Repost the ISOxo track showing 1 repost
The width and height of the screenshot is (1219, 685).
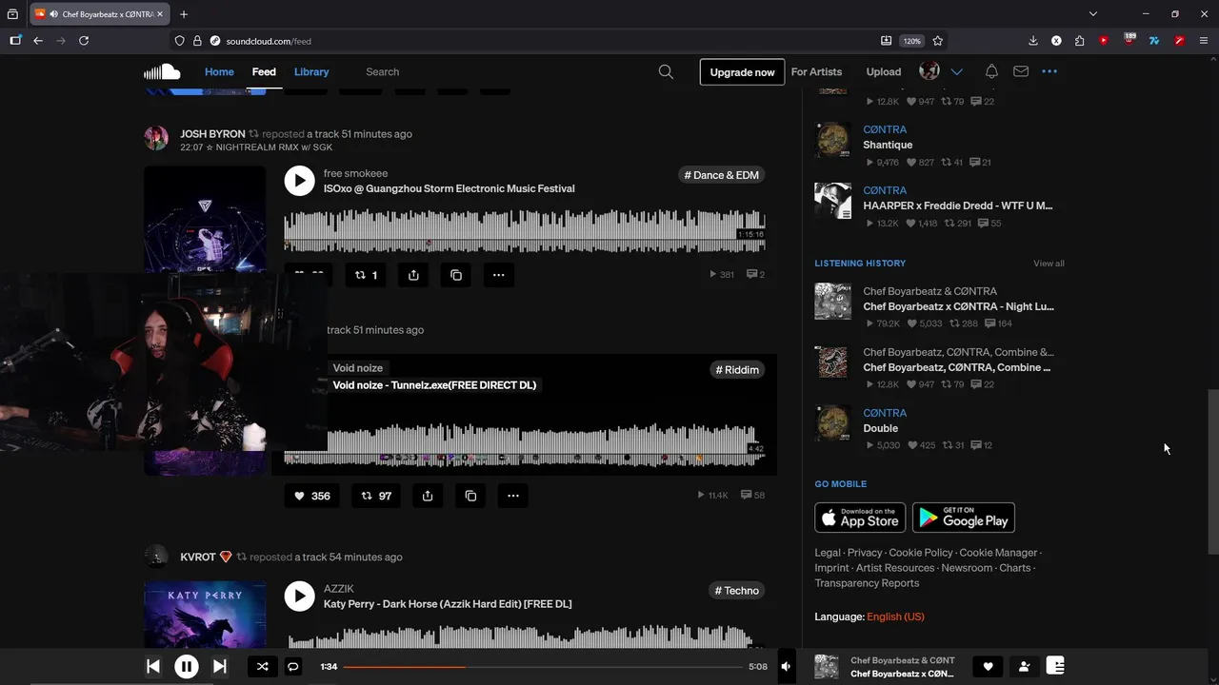[x=366, y=275]
